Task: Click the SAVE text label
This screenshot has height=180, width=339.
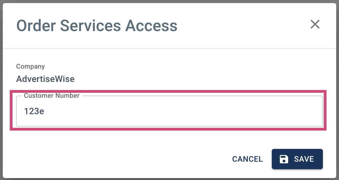Action: point(304,159)
